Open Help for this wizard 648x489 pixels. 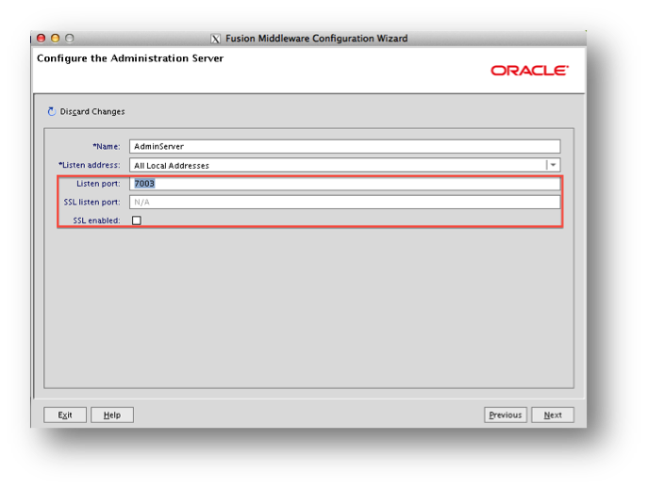point(112,416)
